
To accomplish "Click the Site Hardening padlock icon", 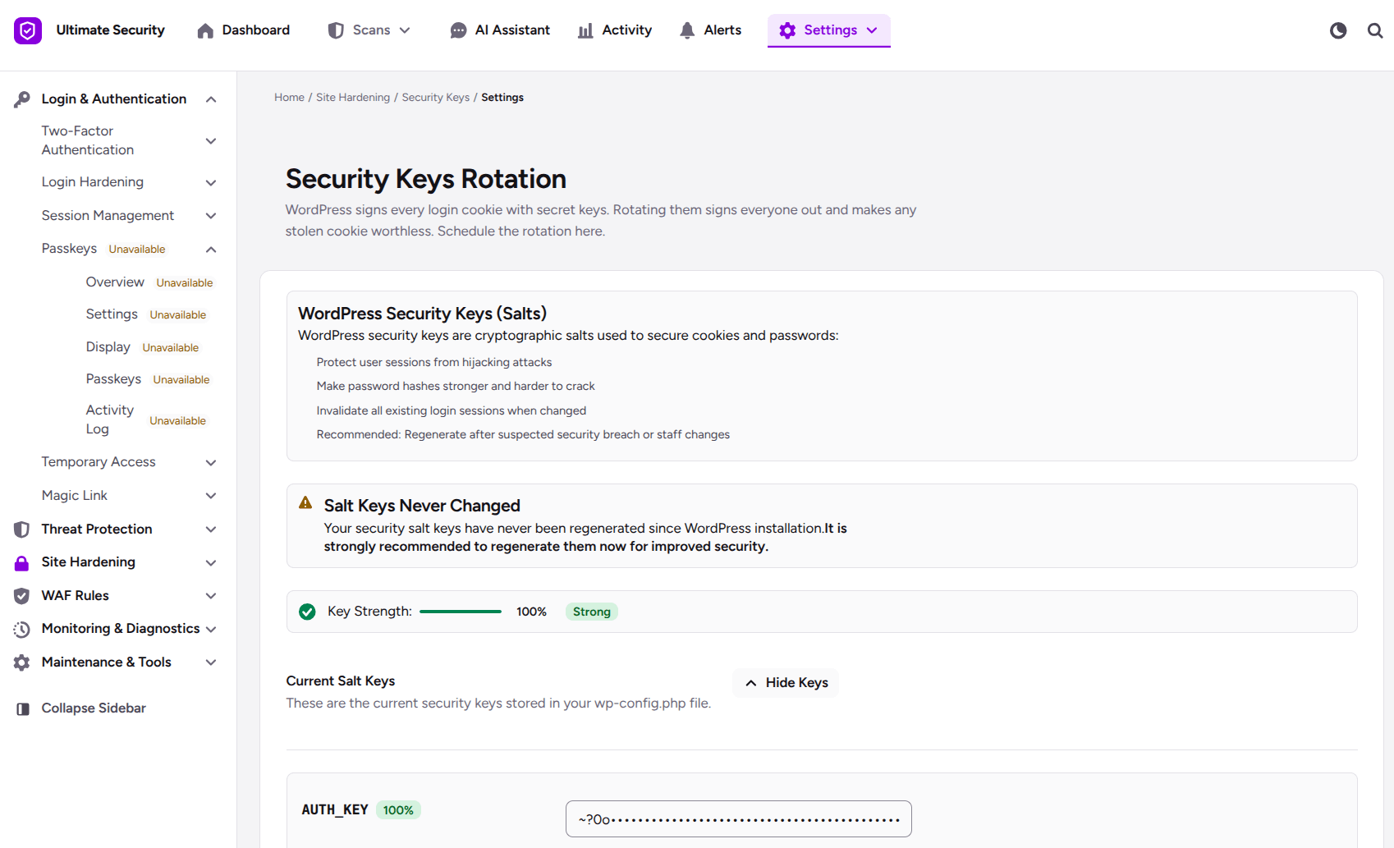I will point(22,562).
